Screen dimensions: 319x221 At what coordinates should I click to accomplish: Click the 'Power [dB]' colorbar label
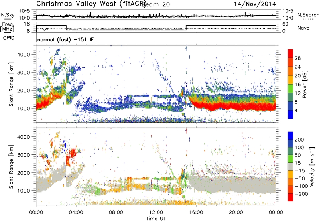click(304, 84)
